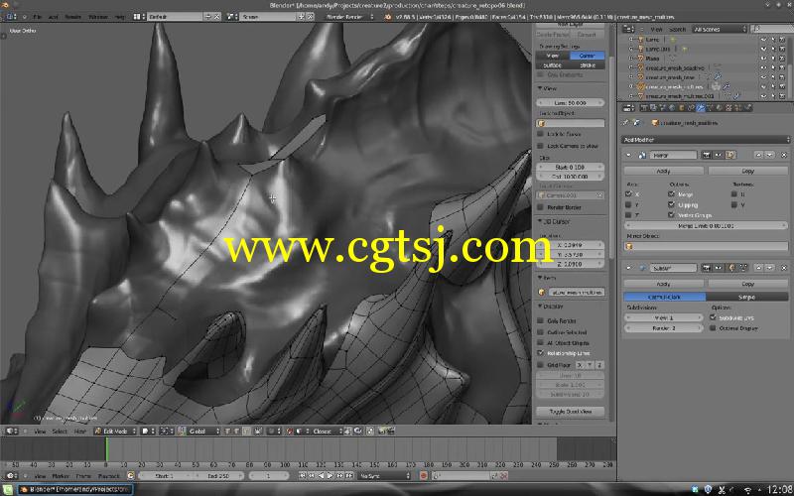Remove the Mirror modifier with X

[784, 155]
